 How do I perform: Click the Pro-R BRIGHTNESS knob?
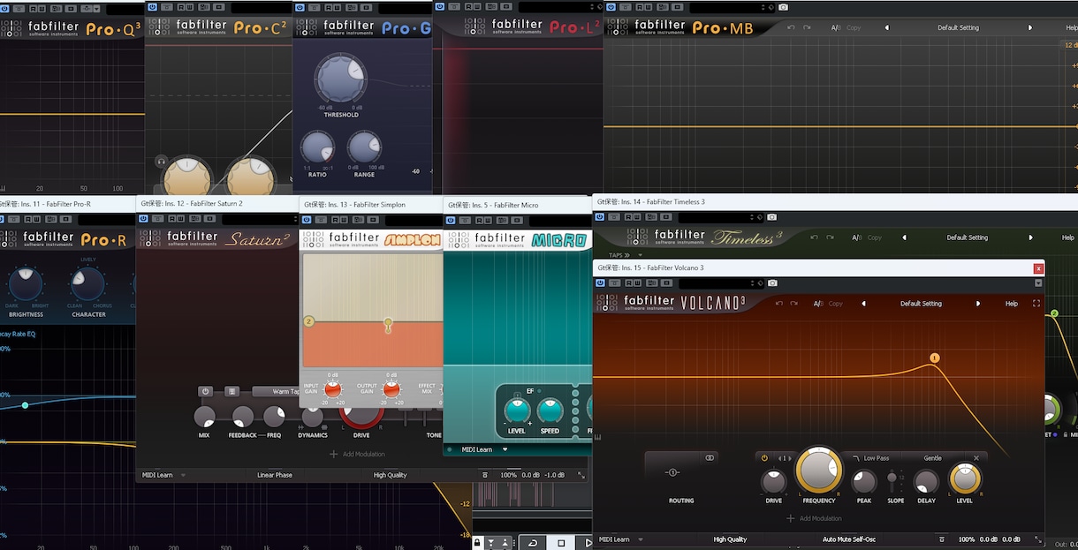(26, 283)
